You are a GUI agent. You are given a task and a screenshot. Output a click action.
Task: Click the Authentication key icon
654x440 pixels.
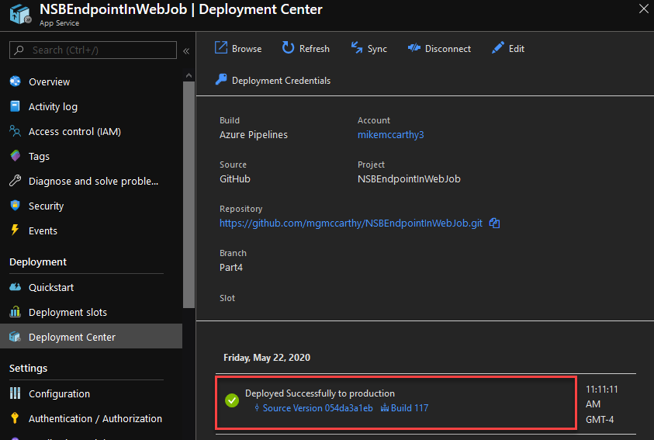point(15,418)
